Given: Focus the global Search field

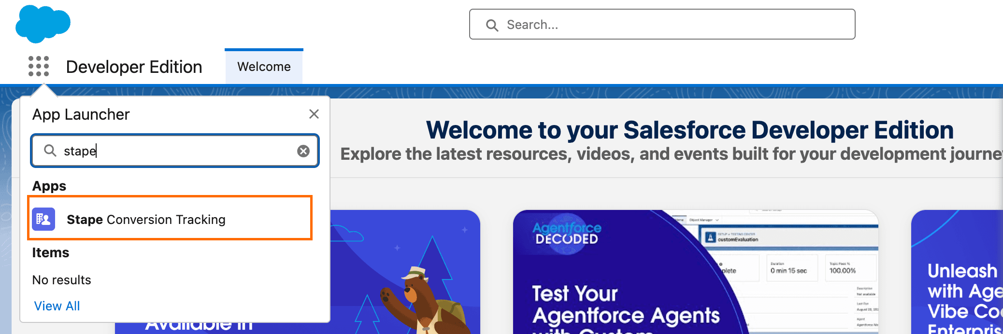Looking at the screenshot, I should click(x=662, y=24).
